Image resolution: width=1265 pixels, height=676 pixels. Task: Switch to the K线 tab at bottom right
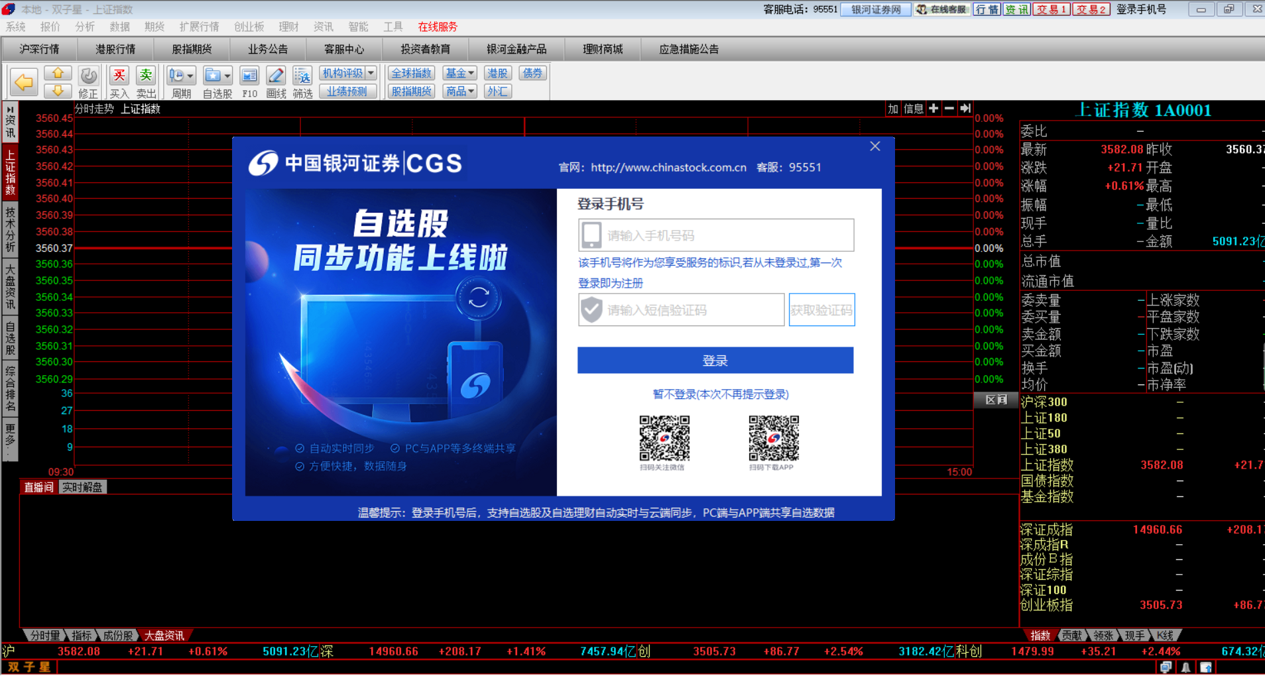click(1165, 635)
